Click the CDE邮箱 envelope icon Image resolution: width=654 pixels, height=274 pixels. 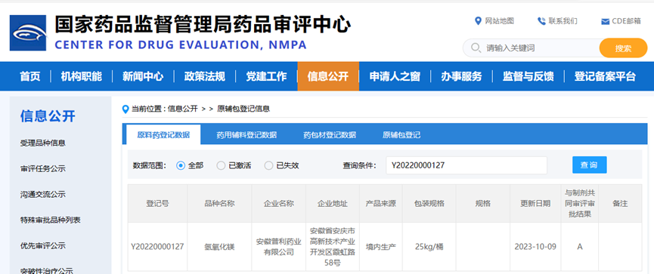[x=605, y=22]
